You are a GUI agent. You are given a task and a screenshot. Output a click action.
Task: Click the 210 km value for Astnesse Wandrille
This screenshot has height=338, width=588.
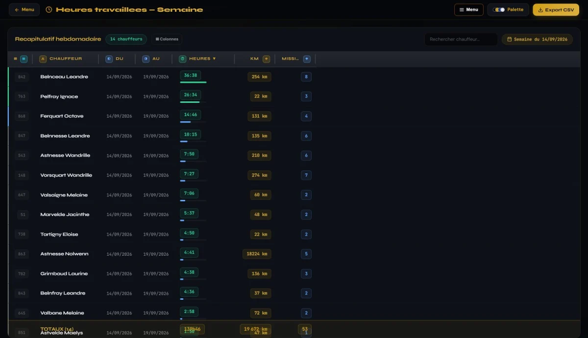(x=259, y=155)
